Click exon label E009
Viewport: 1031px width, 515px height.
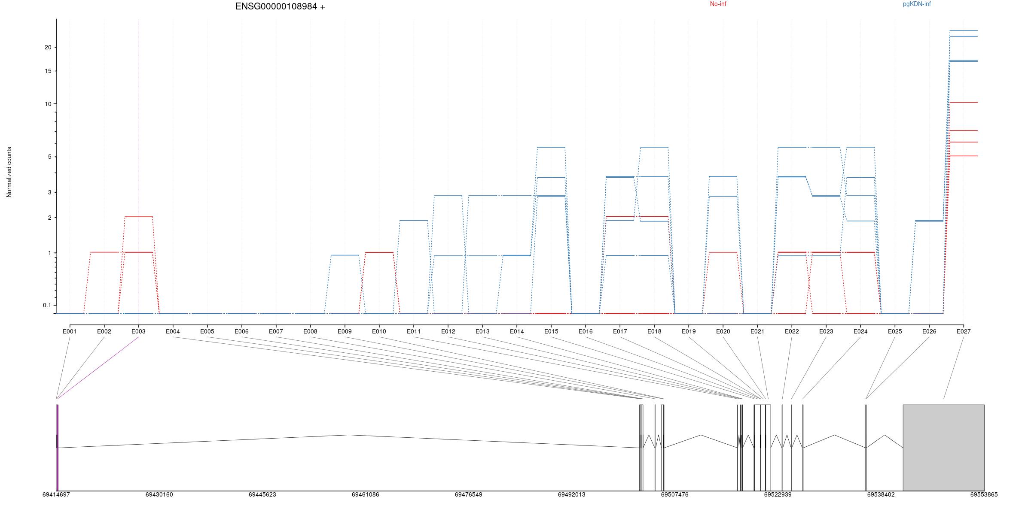click(345, 331)
